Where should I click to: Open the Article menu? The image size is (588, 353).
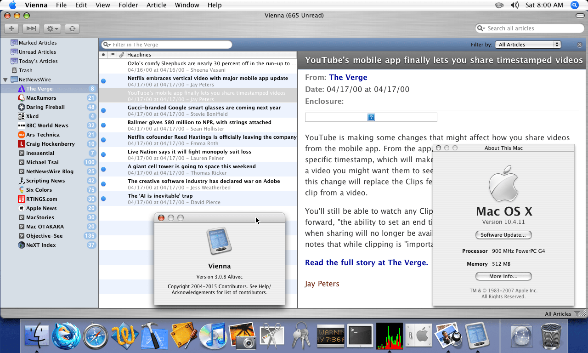[156, 5]
